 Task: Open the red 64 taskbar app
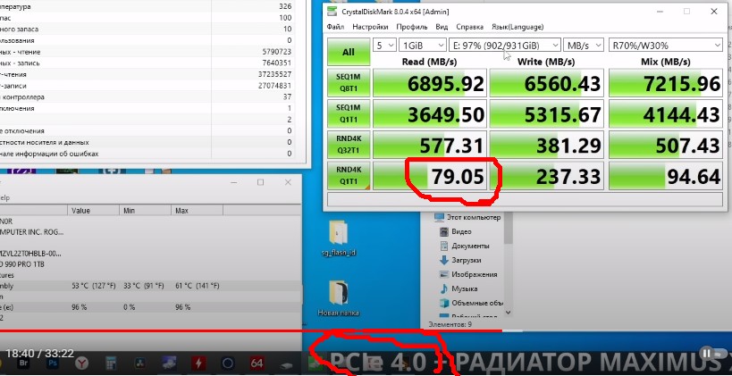pos(257,363)
